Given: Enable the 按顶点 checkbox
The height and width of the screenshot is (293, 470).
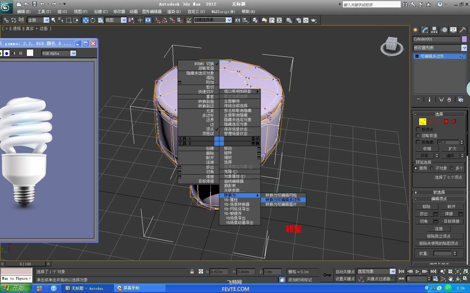Looking at the screenshot, I should click(418, 129).
